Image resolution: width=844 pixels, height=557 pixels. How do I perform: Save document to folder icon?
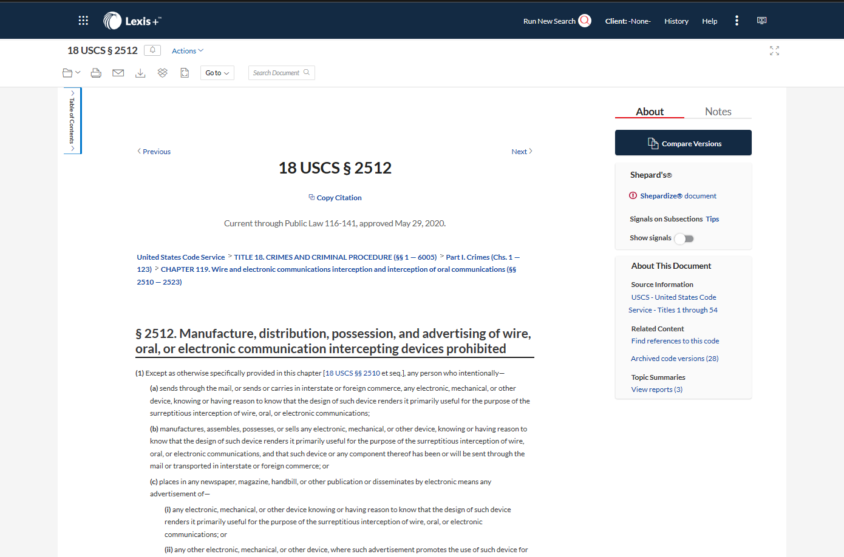point(67,73)
